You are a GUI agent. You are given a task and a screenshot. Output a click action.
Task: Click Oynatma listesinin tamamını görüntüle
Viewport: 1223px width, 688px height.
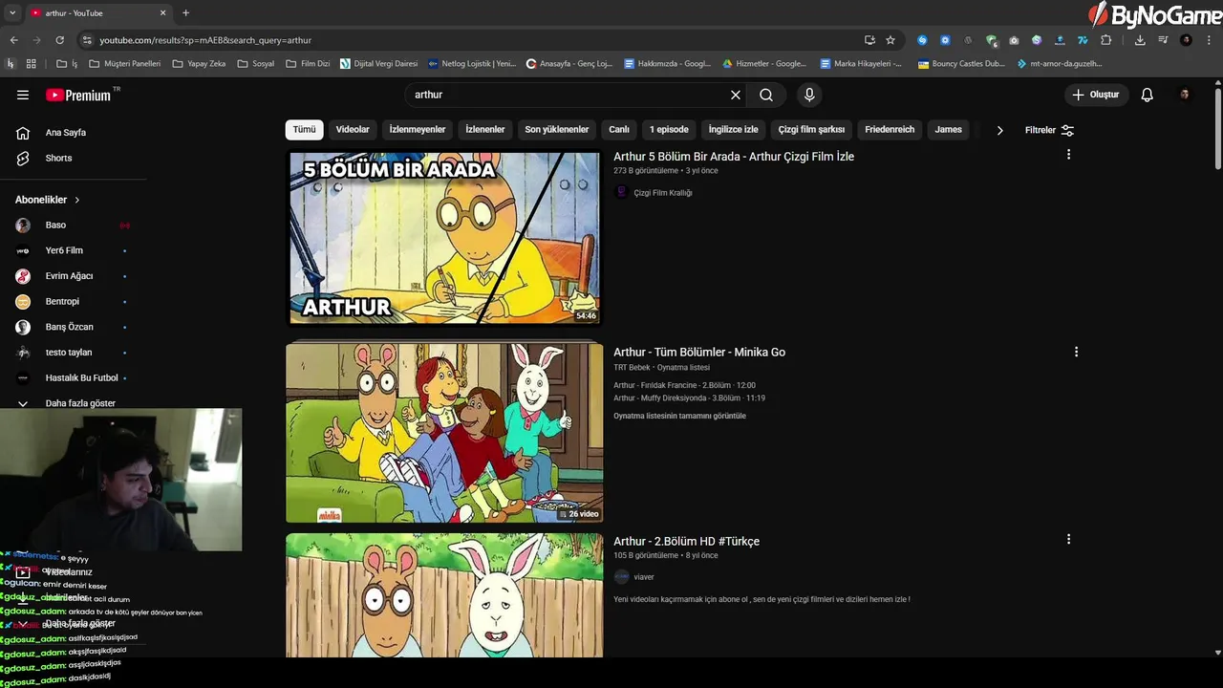tap(679, 416)
